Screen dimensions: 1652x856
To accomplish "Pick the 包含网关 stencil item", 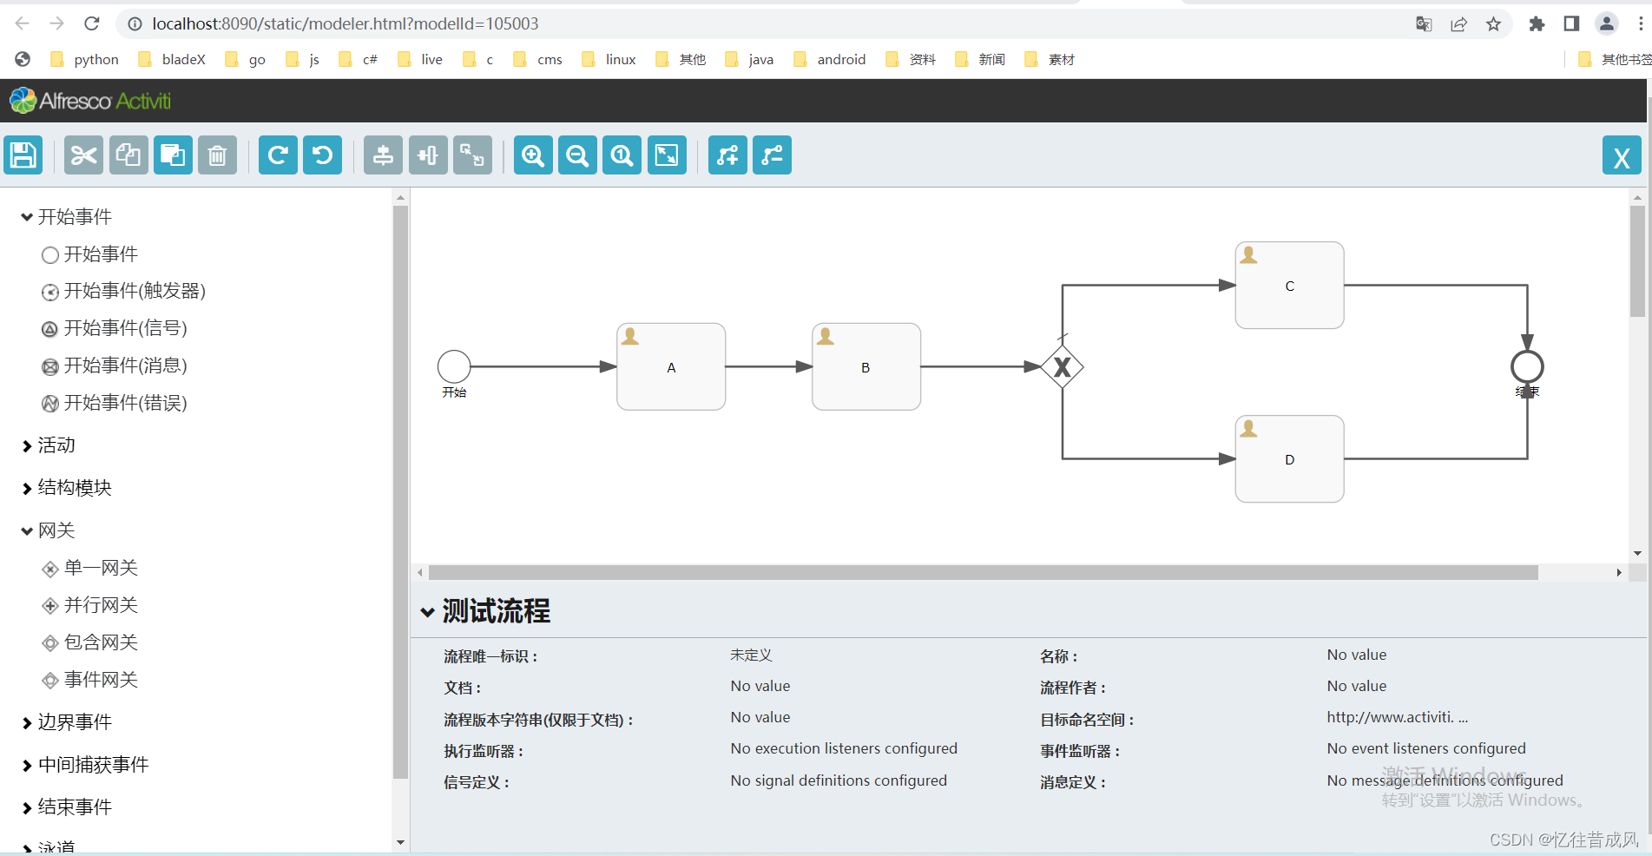I will (x=90, y=642).
